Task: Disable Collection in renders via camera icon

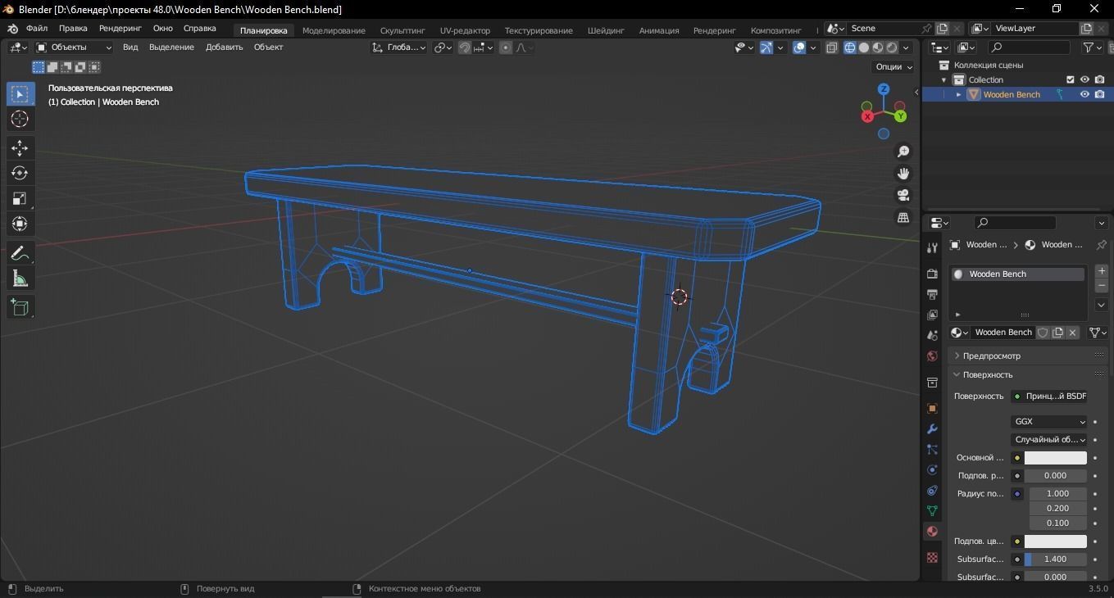Action: pyautogui.click(x=1099, y=79)
